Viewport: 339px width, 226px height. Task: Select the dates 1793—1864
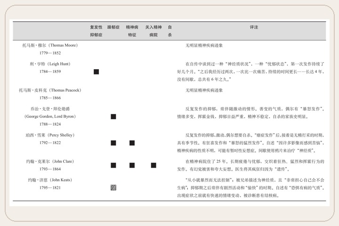click(50, 169)
